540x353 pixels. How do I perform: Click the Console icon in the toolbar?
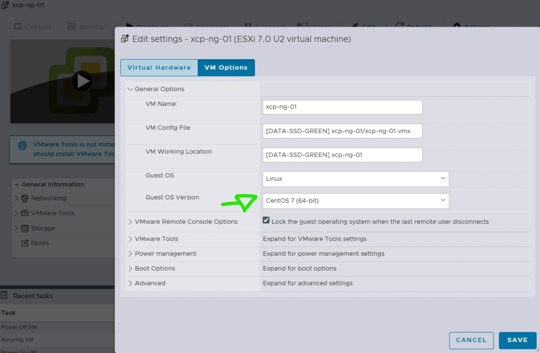(17, 26)
